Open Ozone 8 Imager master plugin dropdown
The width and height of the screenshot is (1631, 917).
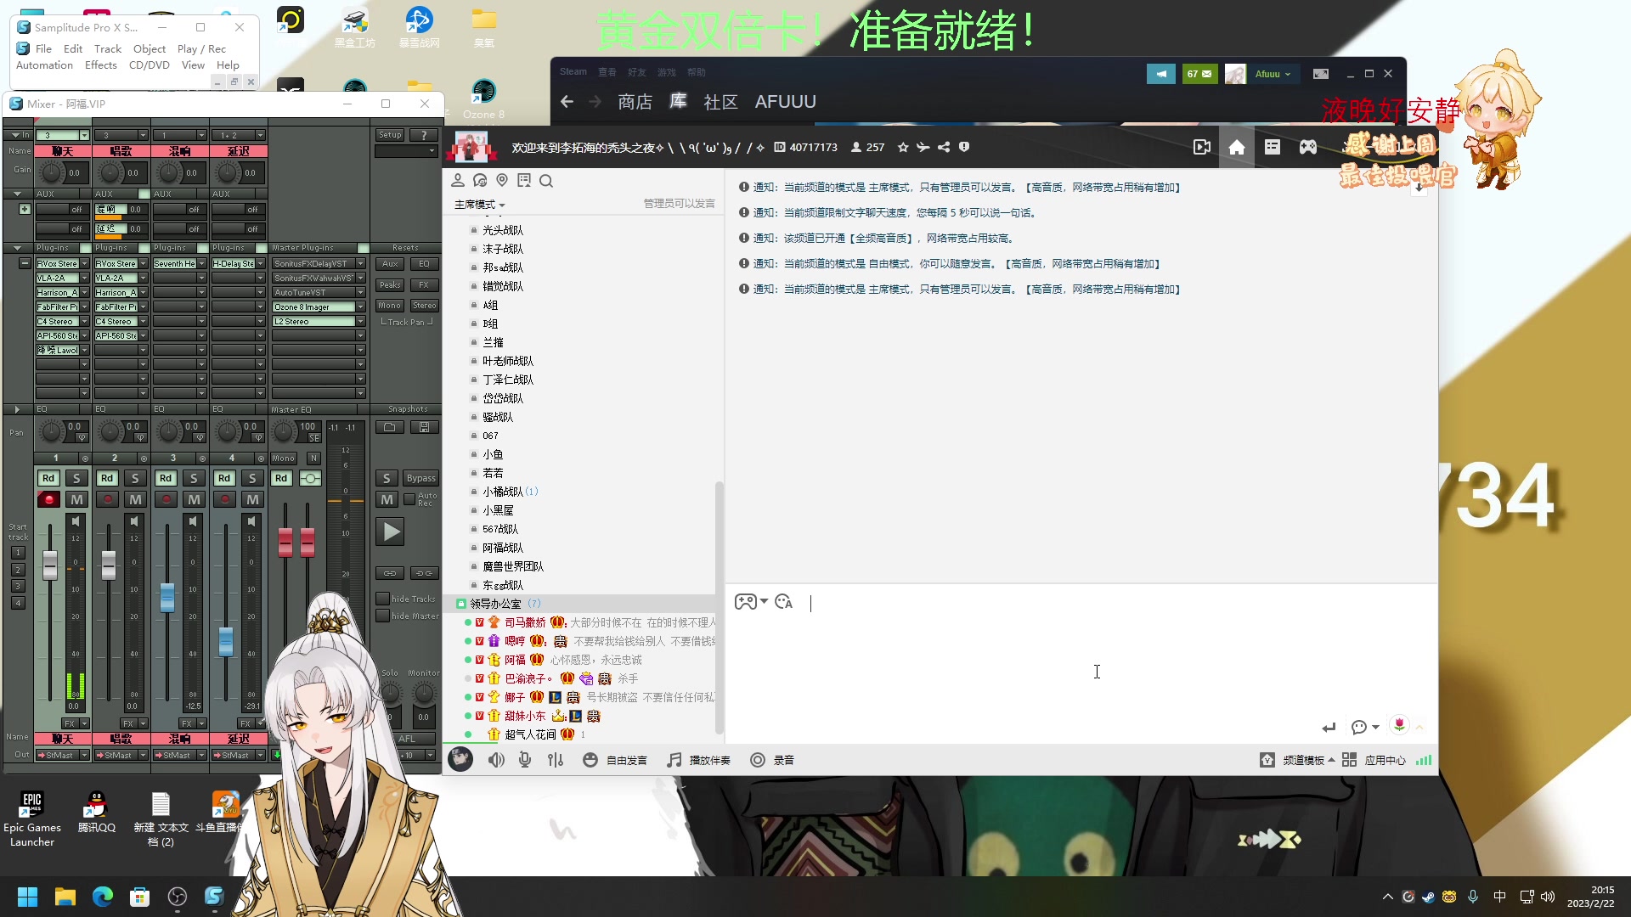360,307
